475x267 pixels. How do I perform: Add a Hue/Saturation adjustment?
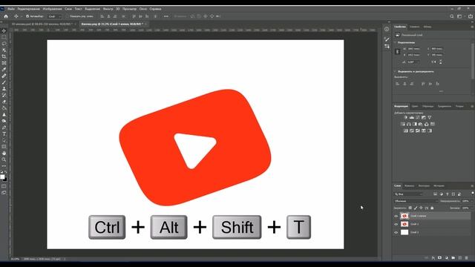tap(403, 124)
